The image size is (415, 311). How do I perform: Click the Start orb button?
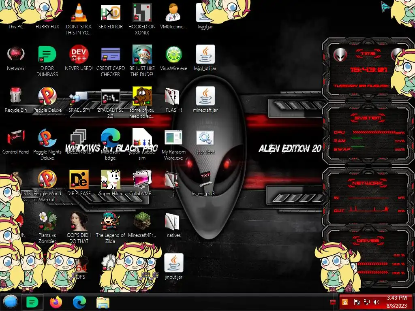(x=11, y=302)
